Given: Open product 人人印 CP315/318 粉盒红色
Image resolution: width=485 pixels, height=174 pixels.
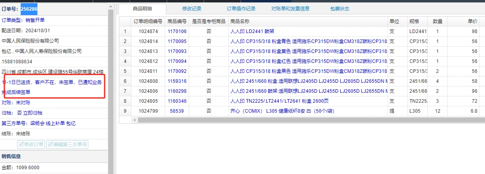Looking at the screenshot, I should [308, 61].
